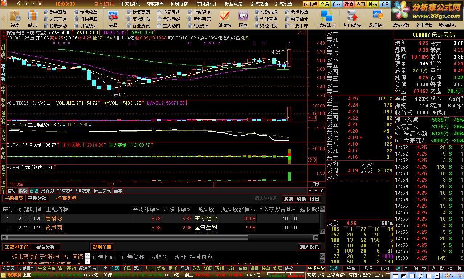Viewport: 464px width, 279px height.
Task: Select the 模板 chart tab
Action: pyautogui.click(x=23, y=190)
